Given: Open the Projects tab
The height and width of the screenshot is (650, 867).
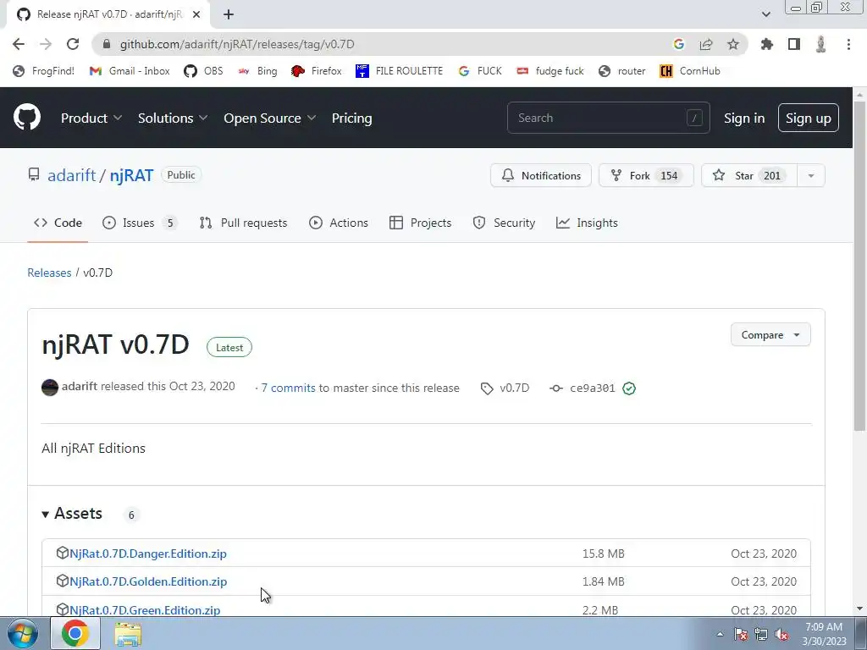Looking at the screenshot, I should [x=420, y=223].
